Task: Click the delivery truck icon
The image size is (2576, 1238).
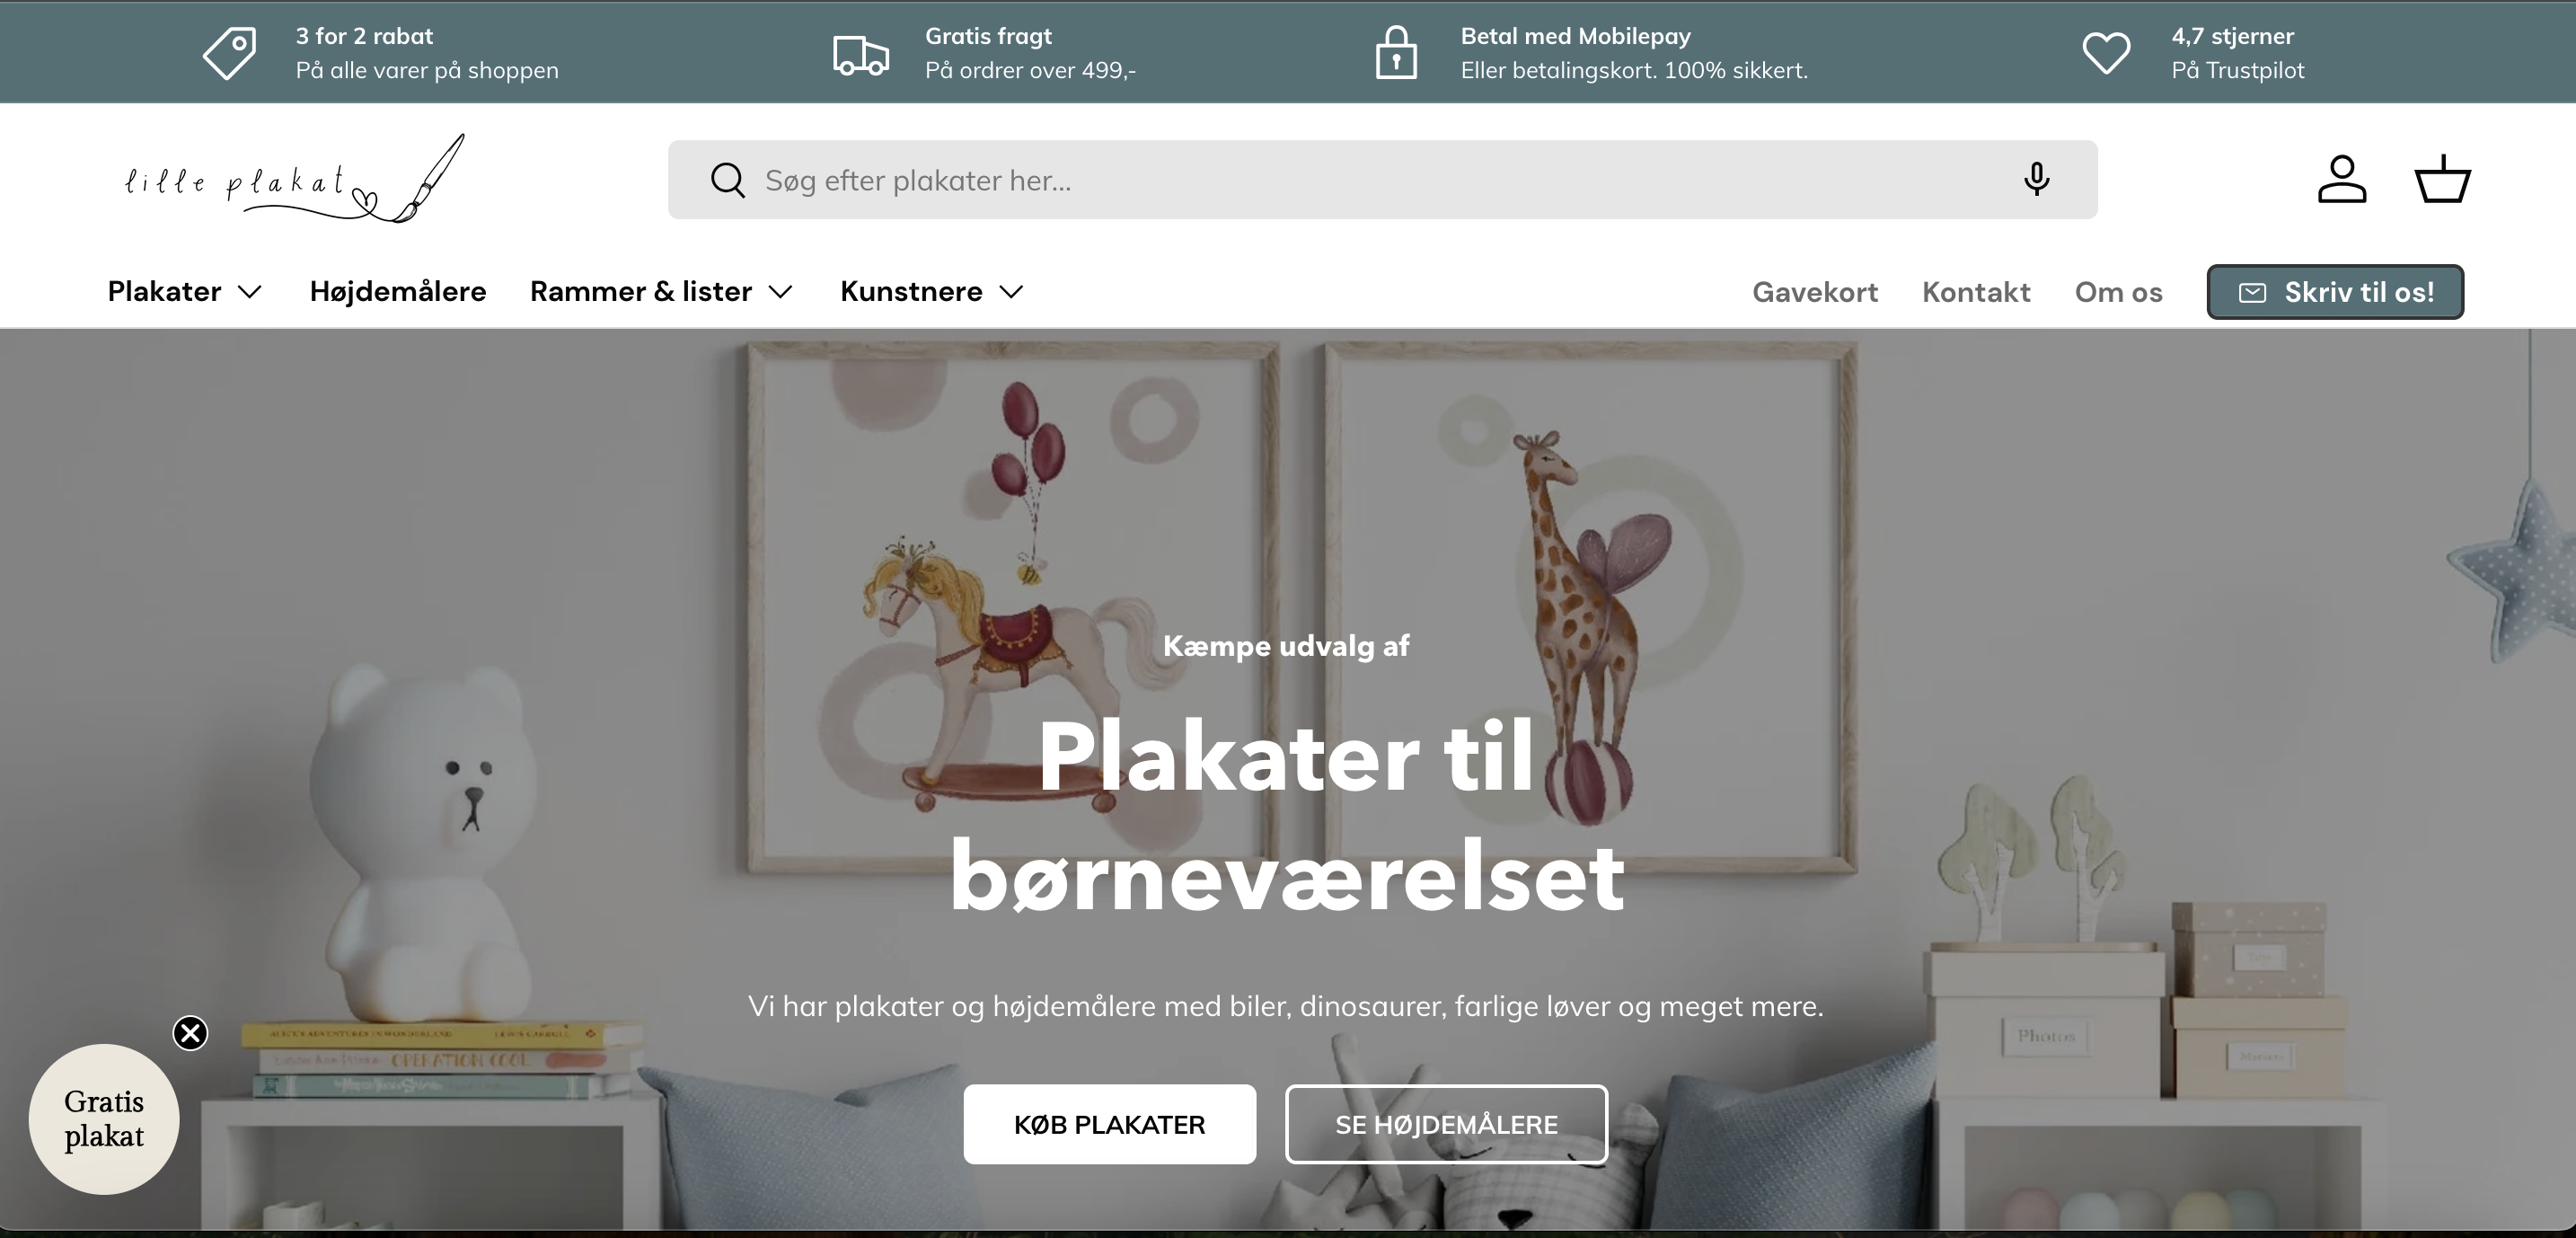Action: click(861, 54)
